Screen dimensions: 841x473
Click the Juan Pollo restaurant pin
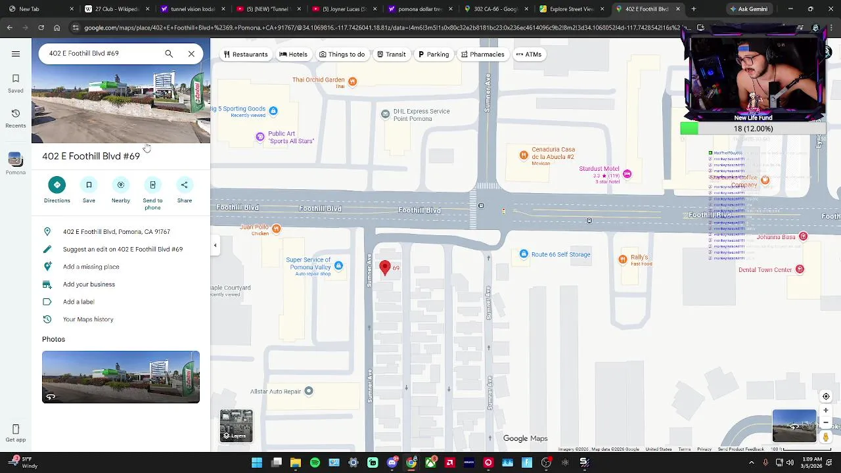point(277,229)
